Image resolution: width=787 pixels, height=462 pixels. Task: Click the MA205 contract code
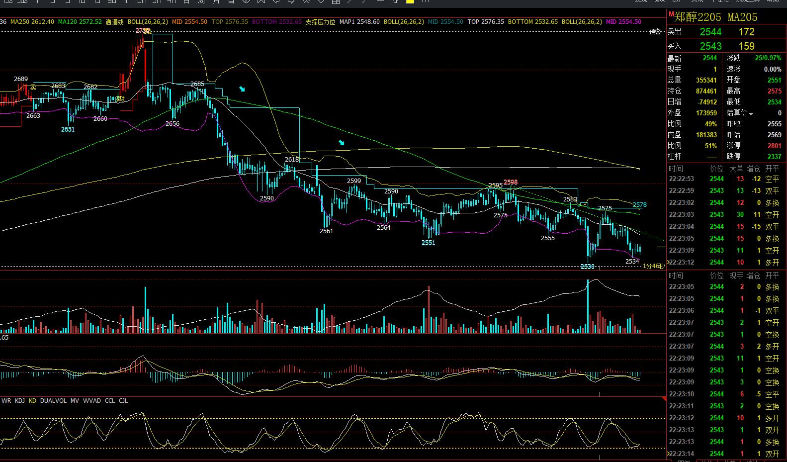[x=742, y=17]
